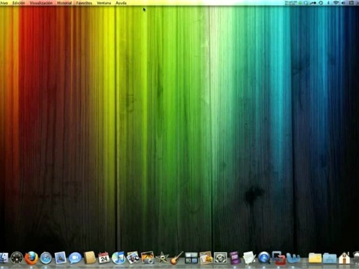Open TextEdit paper and pen icon
This screenshot has width=359, height=269.
click(249, 258)
